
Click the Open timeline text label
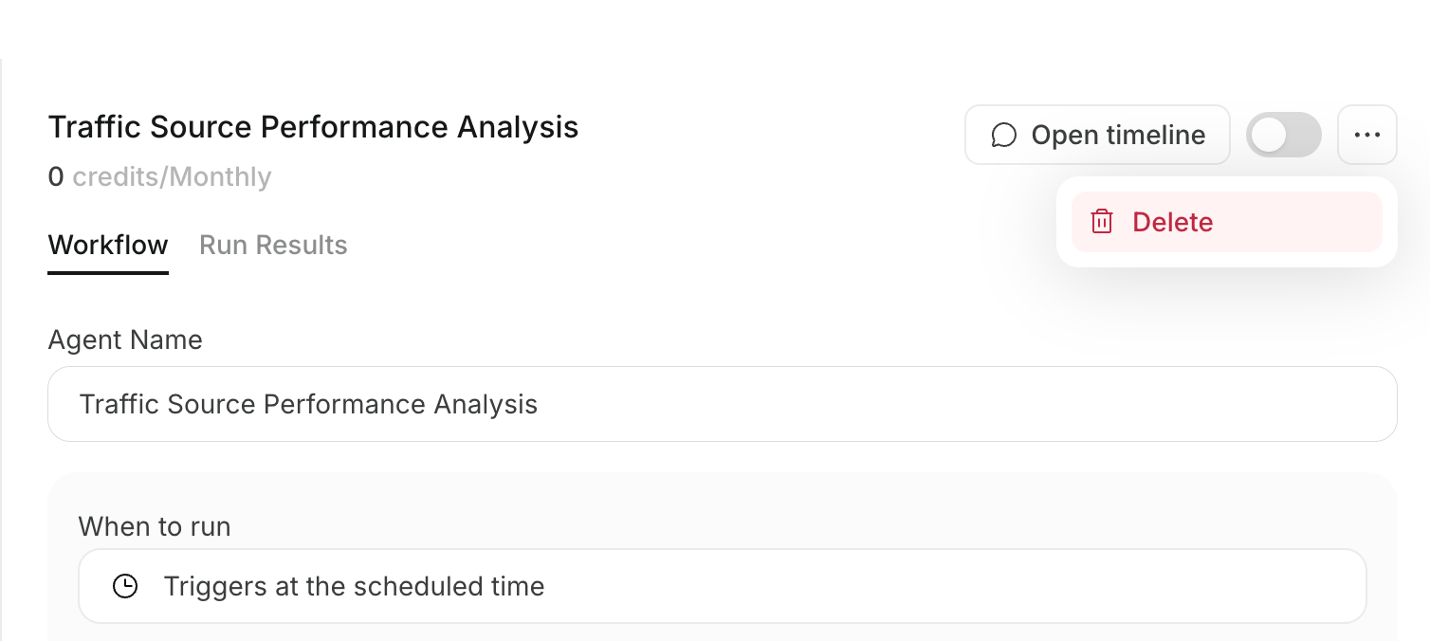[1118, 136]
